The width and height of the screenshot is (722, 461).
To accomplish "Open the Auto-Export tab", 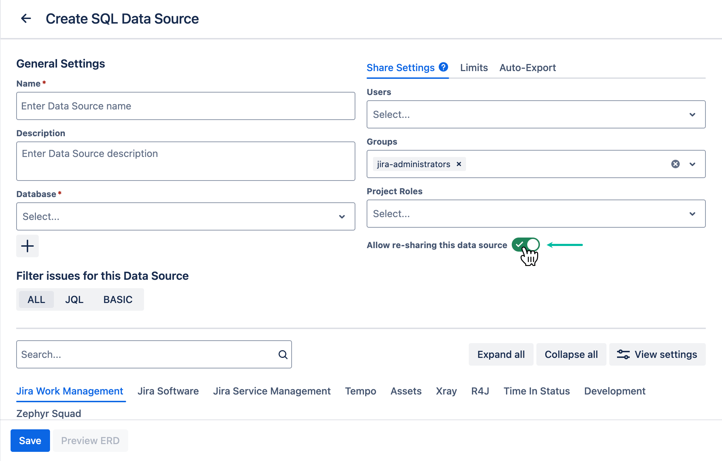I will tap(528, 68).
